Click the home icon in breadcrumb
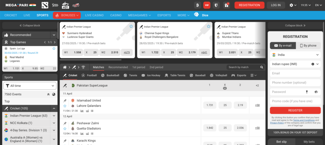Viewport: 325px width, 145px height. point(65,67)
